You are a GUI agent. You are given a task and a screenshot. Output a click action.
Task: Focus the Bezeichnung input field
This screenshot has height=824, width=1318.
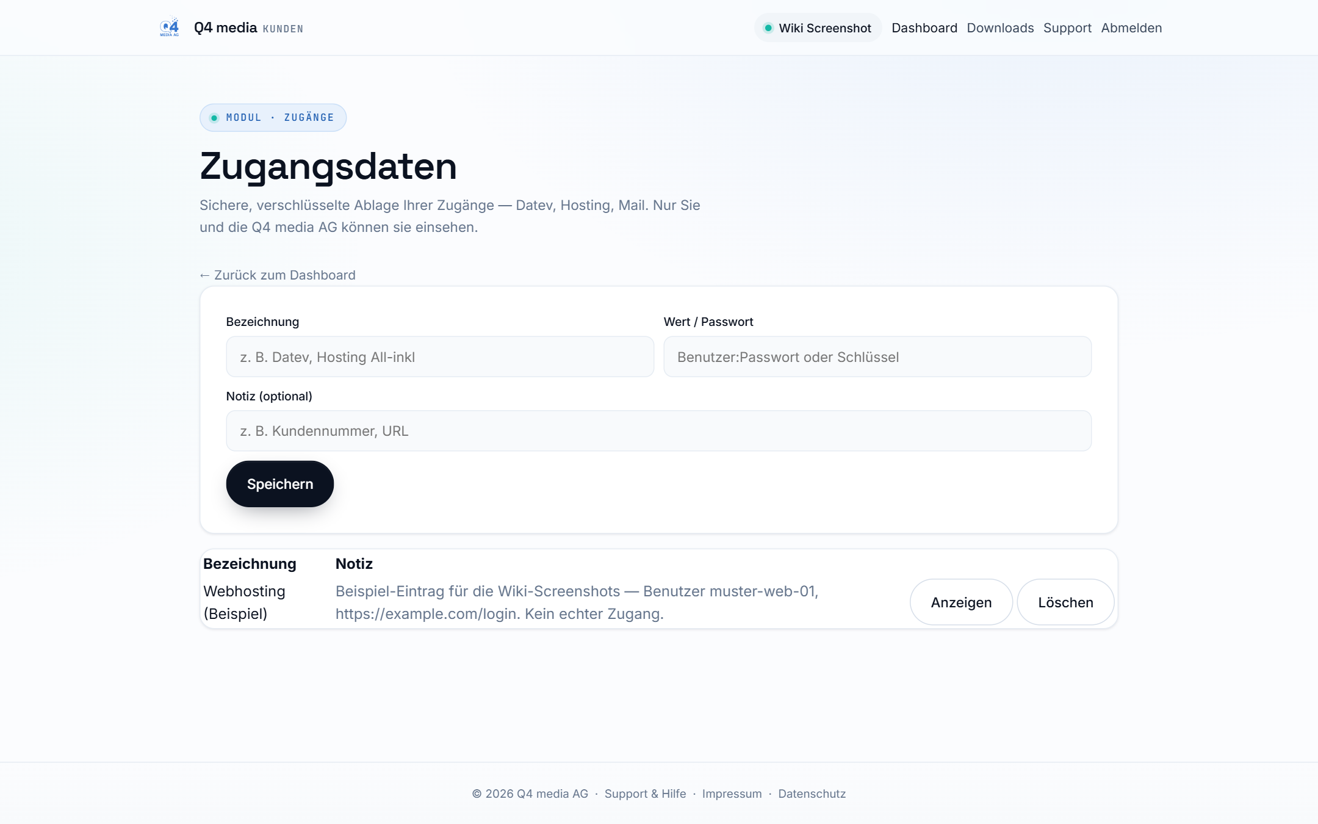pyautogui.click(x=440, y=357)
